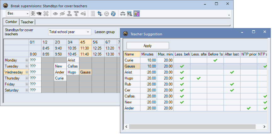Click the gray X delete icon
Viewport: 272px width, 135px height.
point(46,14)
